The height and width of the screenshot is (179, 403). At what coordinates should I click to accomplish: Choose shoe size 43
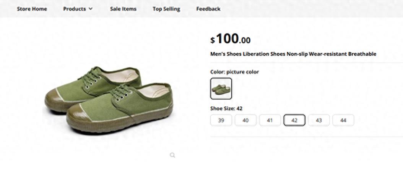click(x=319, y=120)
